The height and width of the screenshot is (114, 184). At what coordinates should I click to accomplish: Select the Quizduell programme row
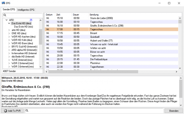112,37
